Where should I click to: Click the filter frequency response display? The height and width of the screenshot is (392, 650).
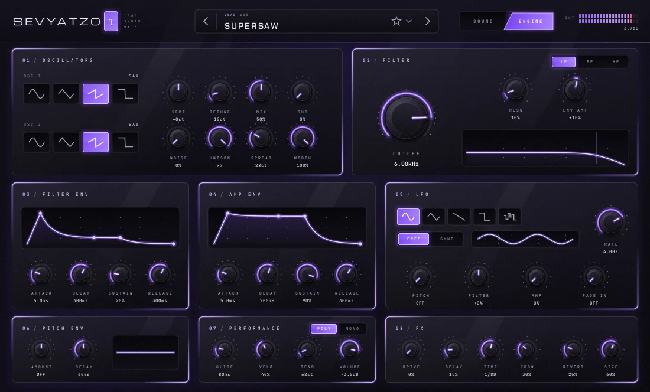(545, 148)
